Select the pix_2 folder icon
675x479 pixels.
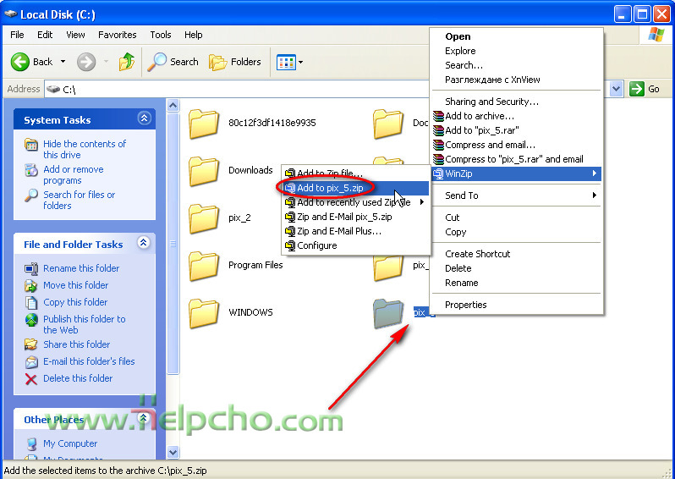pyautogui.click(x=204, y=218)
